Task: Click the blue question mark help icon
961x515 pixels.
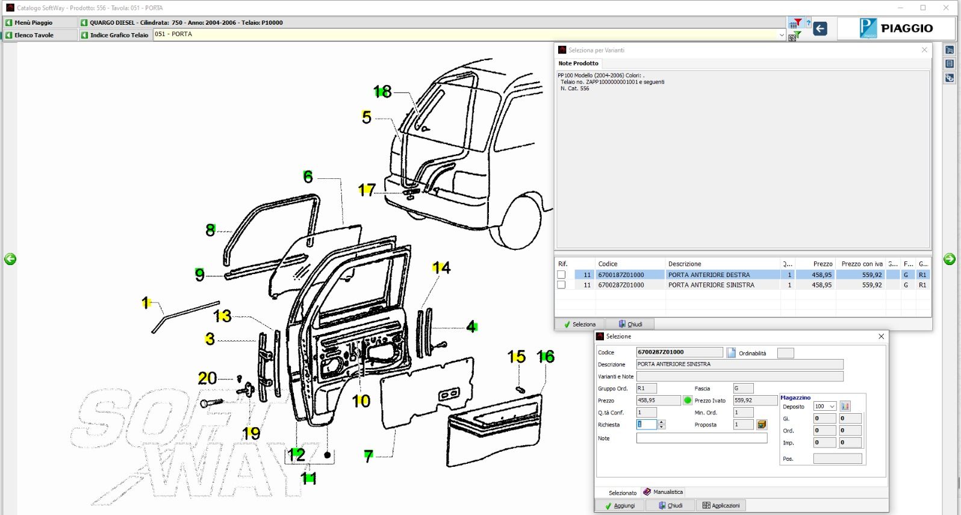Action: [809, 23]
